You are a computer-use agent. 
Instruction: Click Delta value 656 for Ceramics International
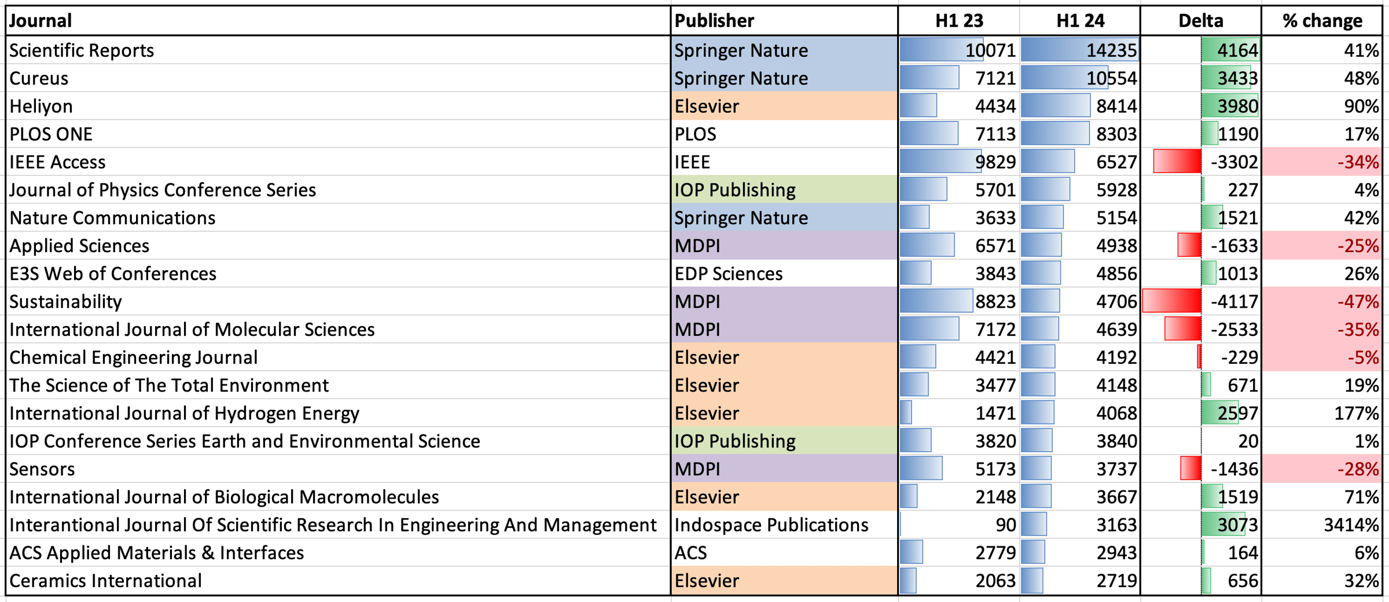point(1201,581)
